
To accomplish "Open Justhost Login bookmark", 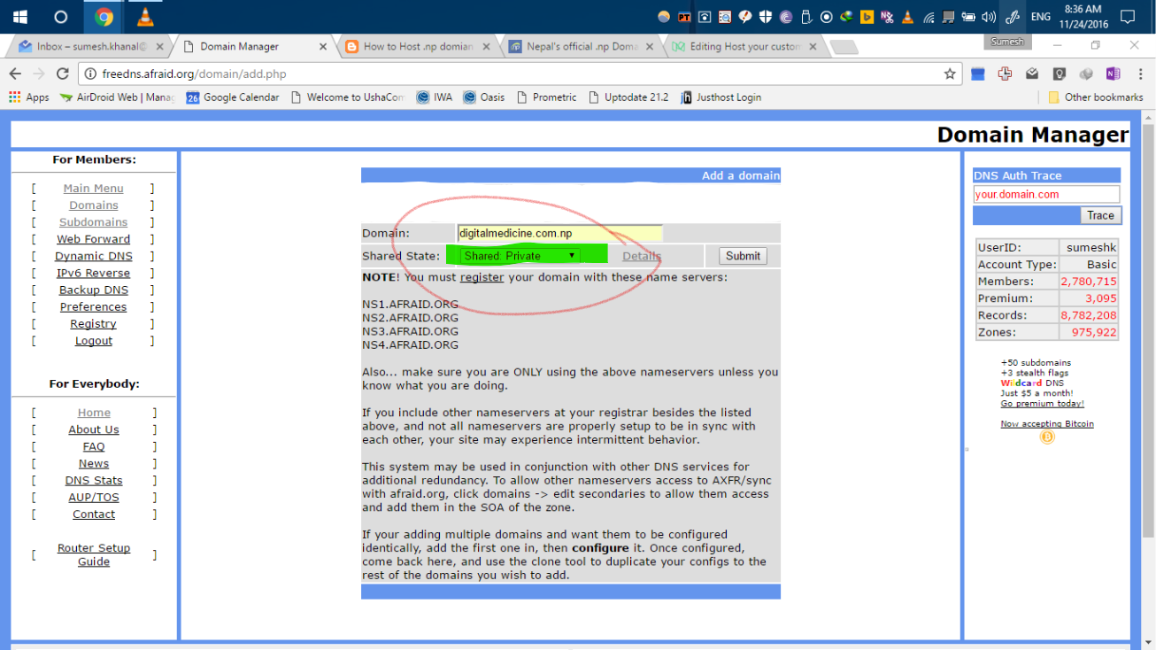I will (721, 97).
